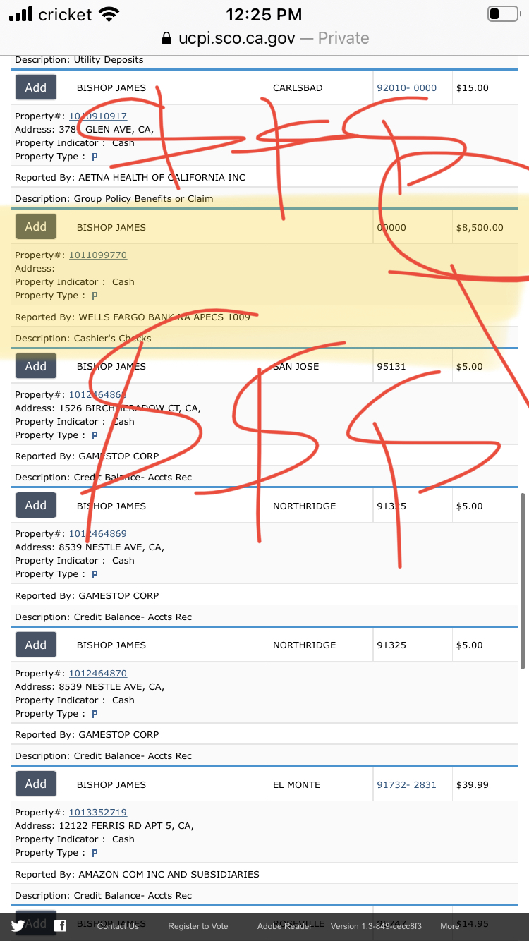Add the Carlsbad $15.00 property
This screenshot has height=941, width=529.
tap(36, 87)
